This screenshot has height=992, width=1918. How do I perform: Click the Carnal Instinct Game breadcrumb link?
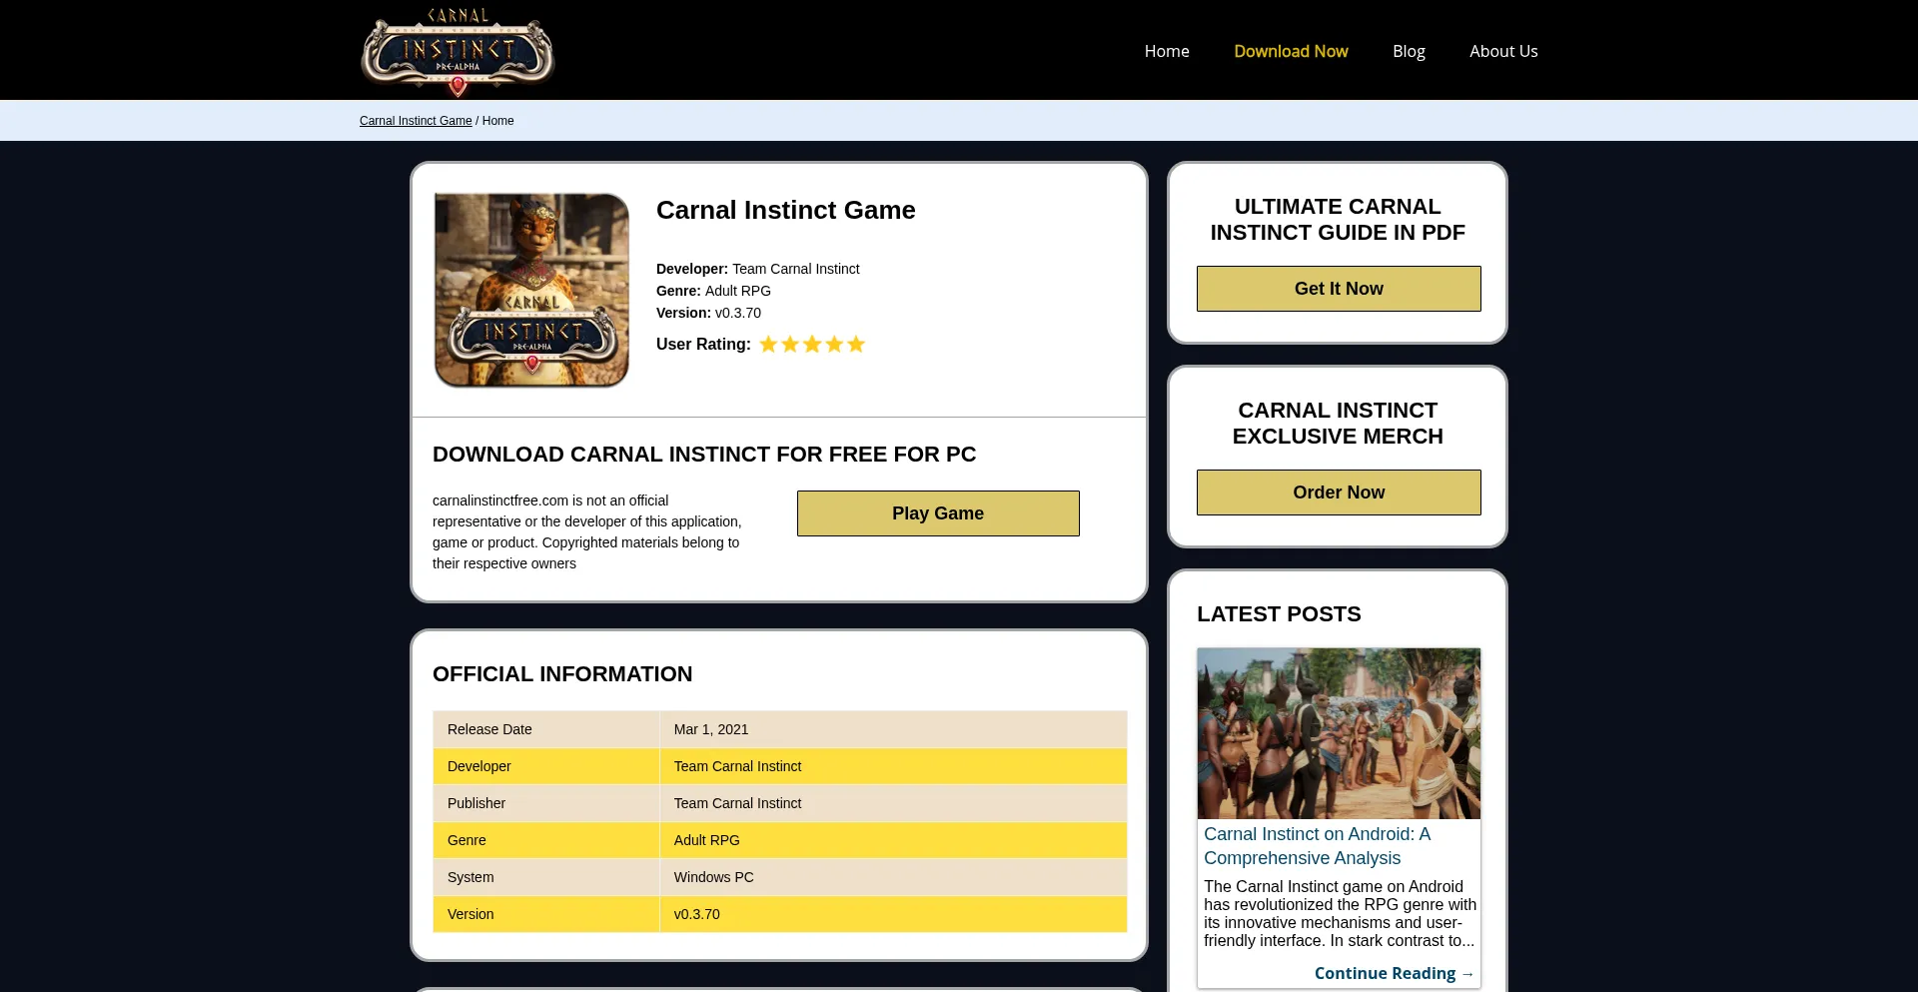coord(416,121)
